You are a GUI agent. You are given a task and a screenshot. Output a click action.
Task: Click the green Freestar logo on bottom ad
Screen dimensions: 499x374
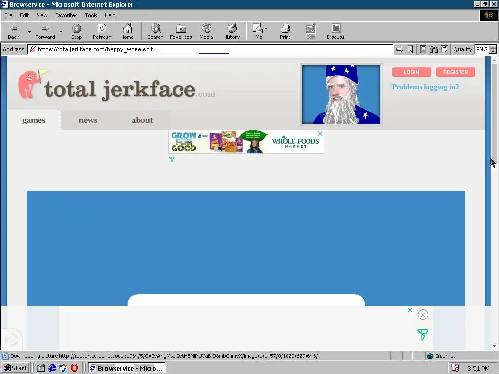click(422, 335)
